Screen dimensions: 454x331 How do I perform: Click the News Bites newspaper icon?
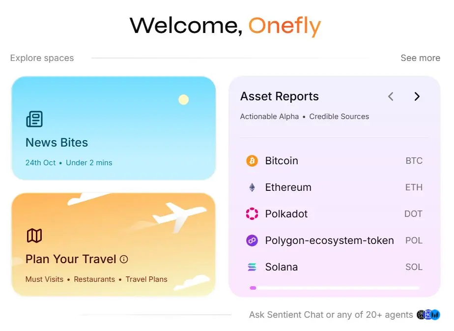[34, 119]
